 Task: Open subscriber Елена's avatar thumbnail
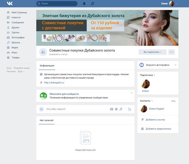coord(145,84)
